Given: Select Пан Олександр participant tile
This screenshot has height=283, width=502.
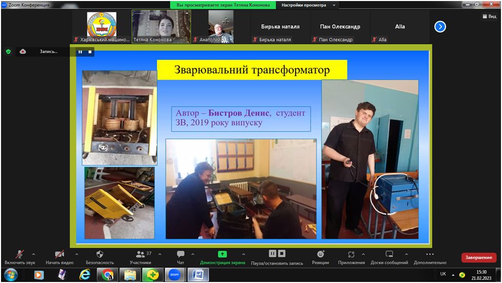Looking at the screenshot, I should click(x=340, y=27).
